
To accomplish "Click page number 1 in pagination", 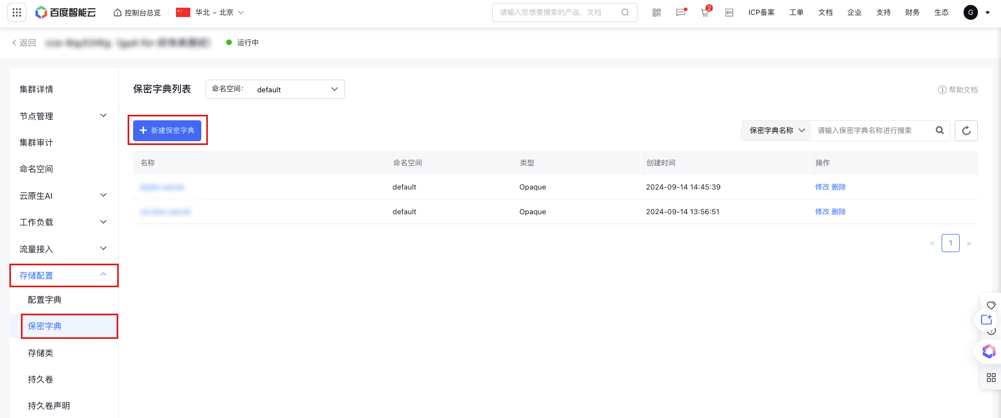I will click(x=950, y=243).
